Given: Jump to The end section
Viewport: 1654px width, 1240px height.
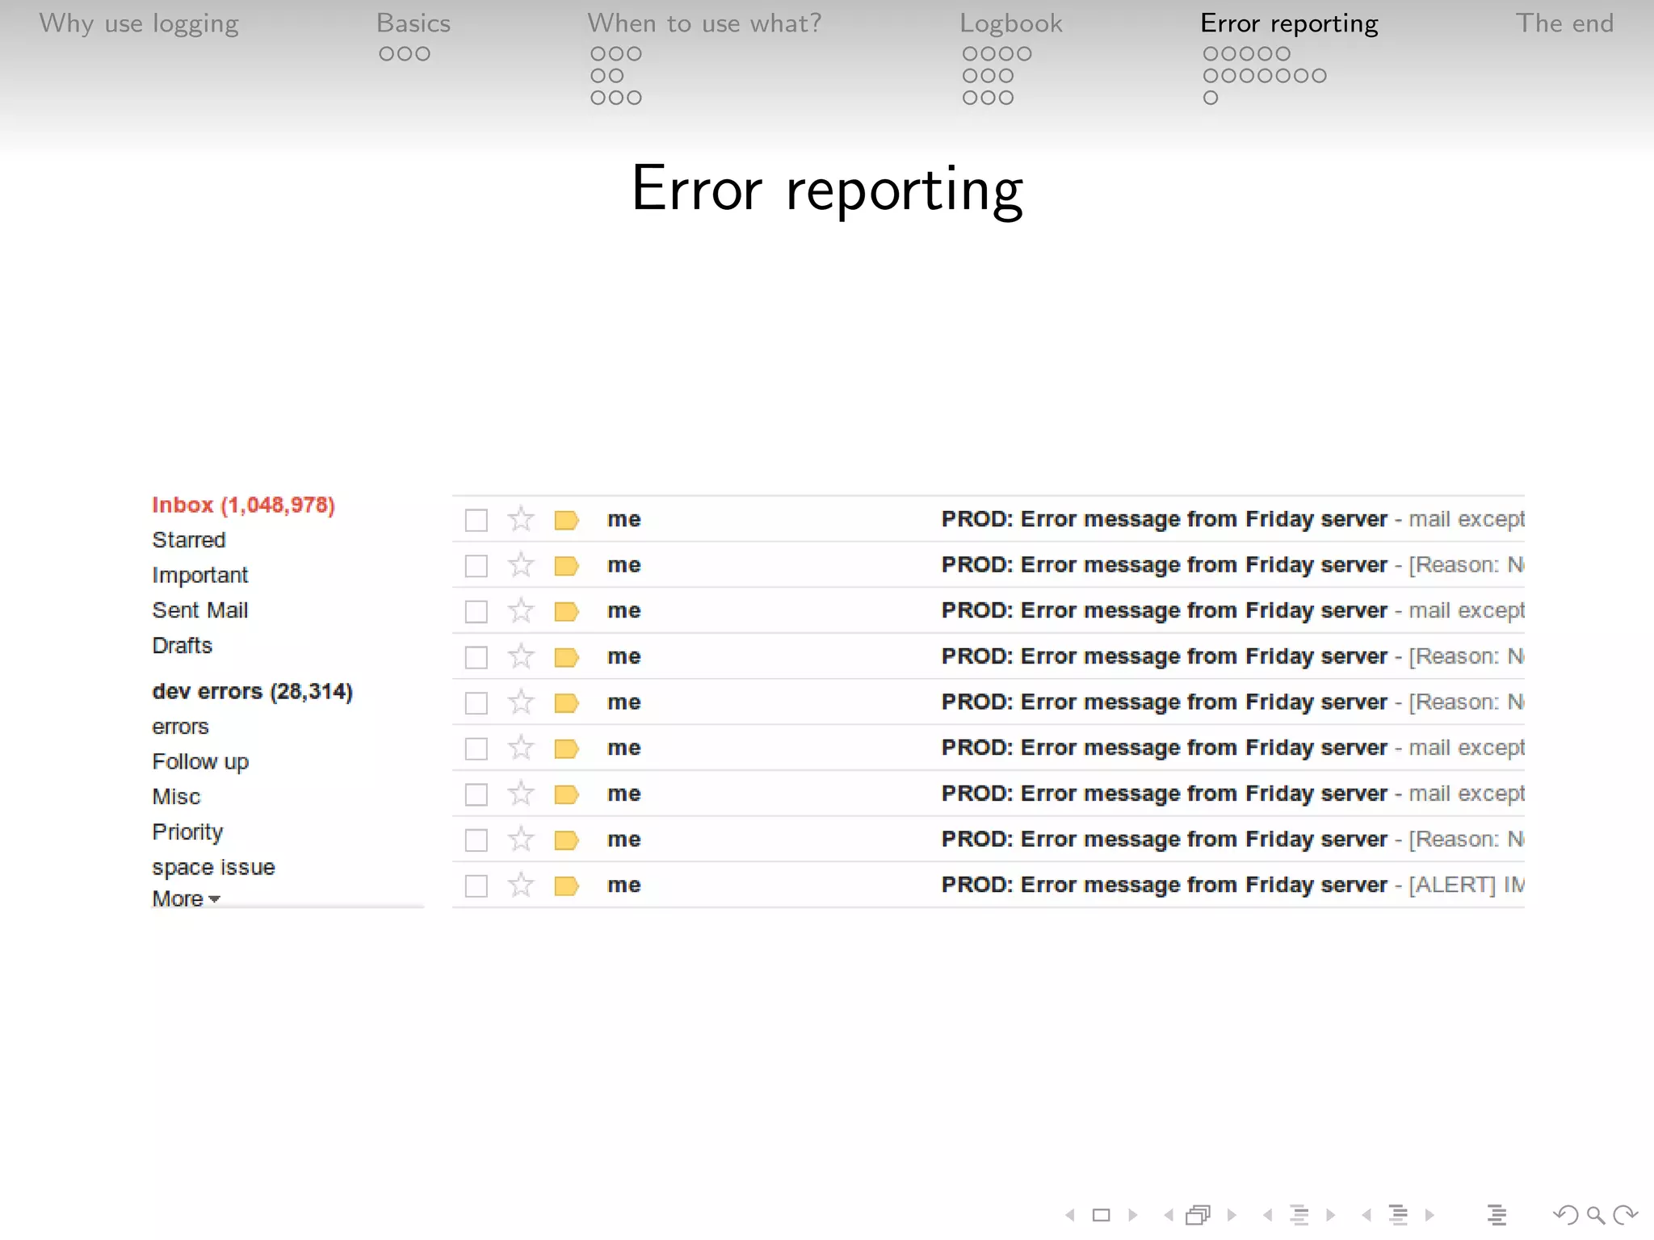Looking at the screenshot, I should pyautogui.click(x=1565, y=23).
